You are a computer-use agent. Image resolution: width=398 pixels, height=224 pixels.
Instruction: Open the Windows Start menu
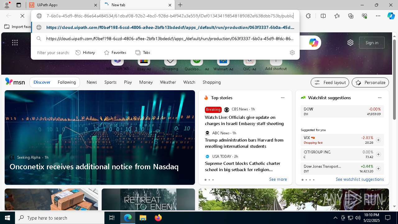[7, 218]
